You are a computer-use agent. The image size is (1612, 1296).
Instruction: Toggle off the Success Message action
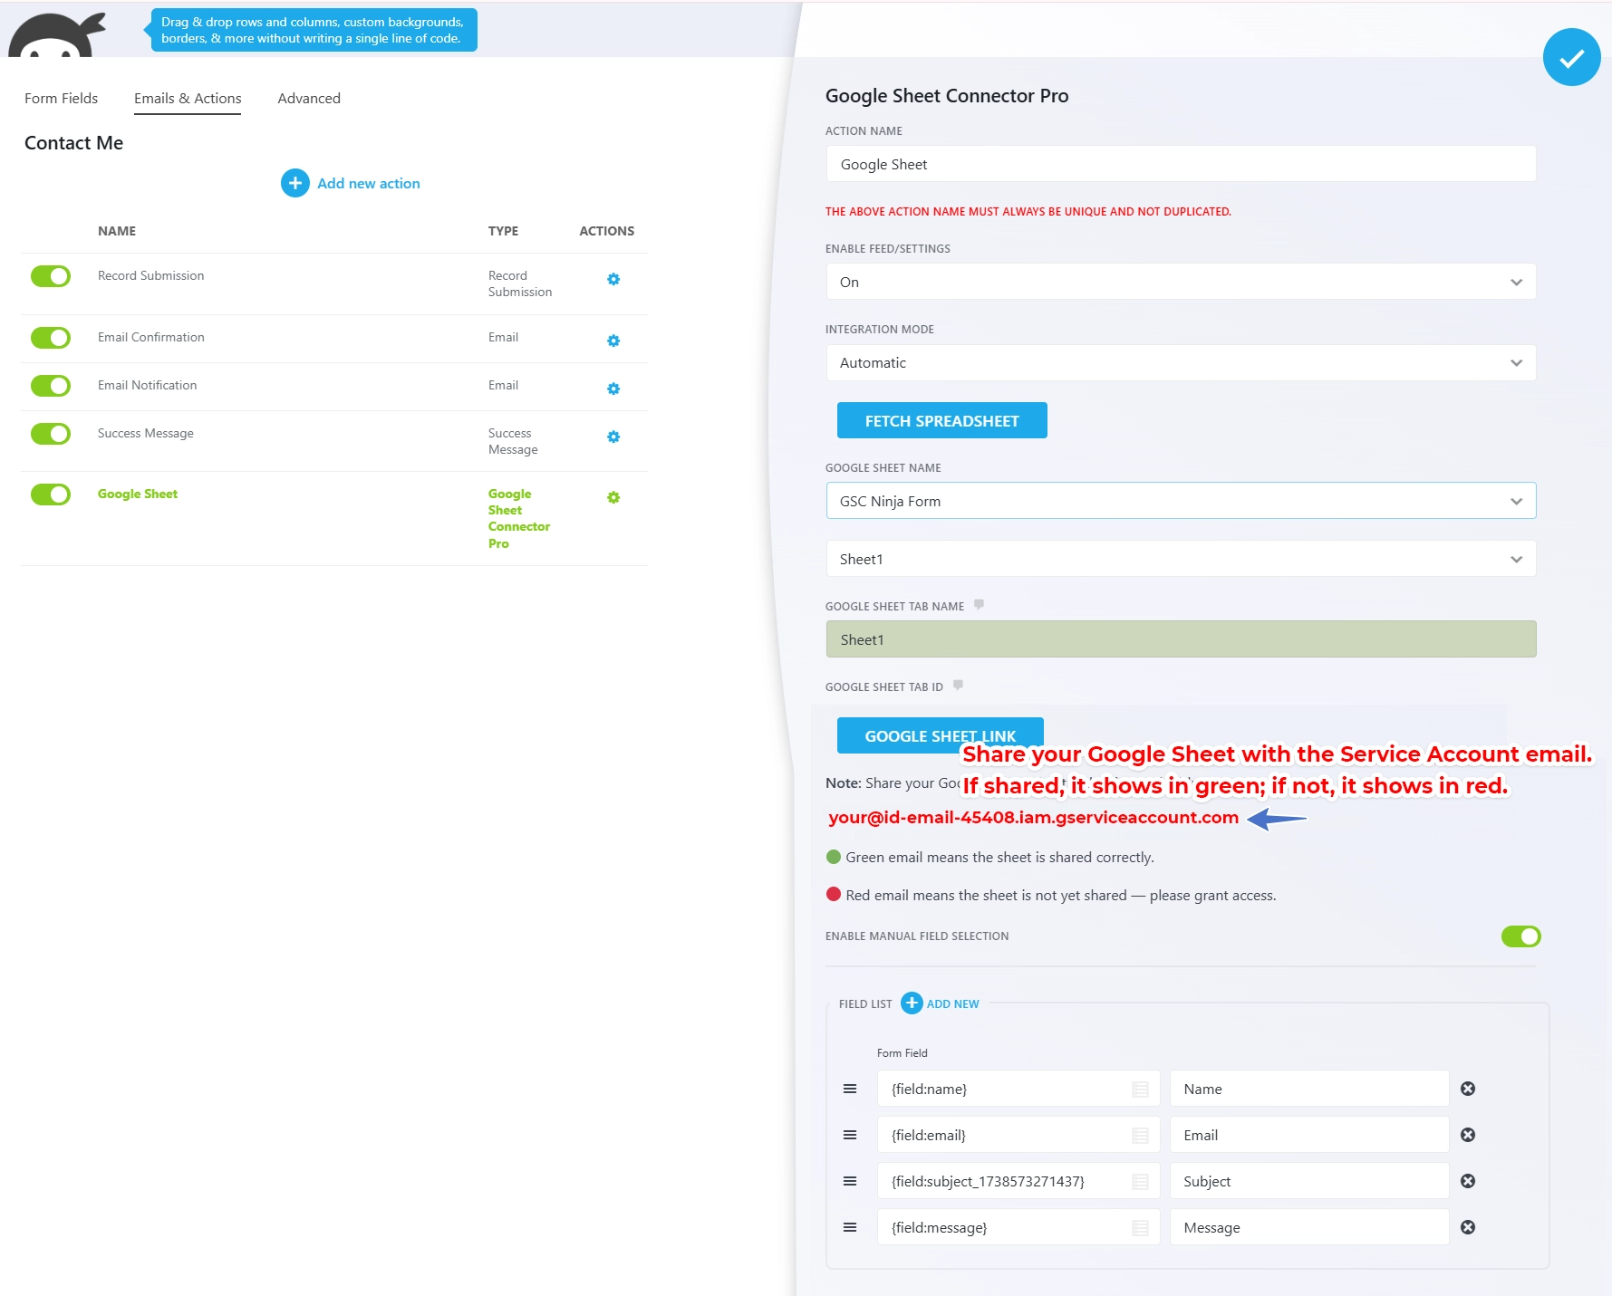[x=51, y=434]
